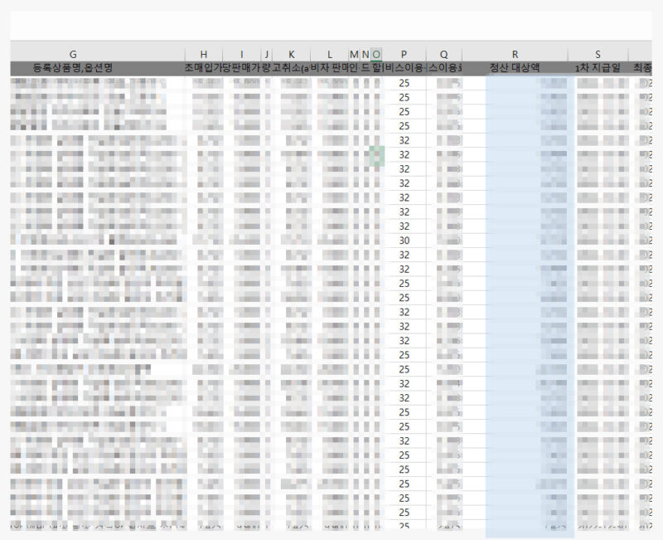Click the 등록상품명,옵션명 header cell

click(73, 68)
